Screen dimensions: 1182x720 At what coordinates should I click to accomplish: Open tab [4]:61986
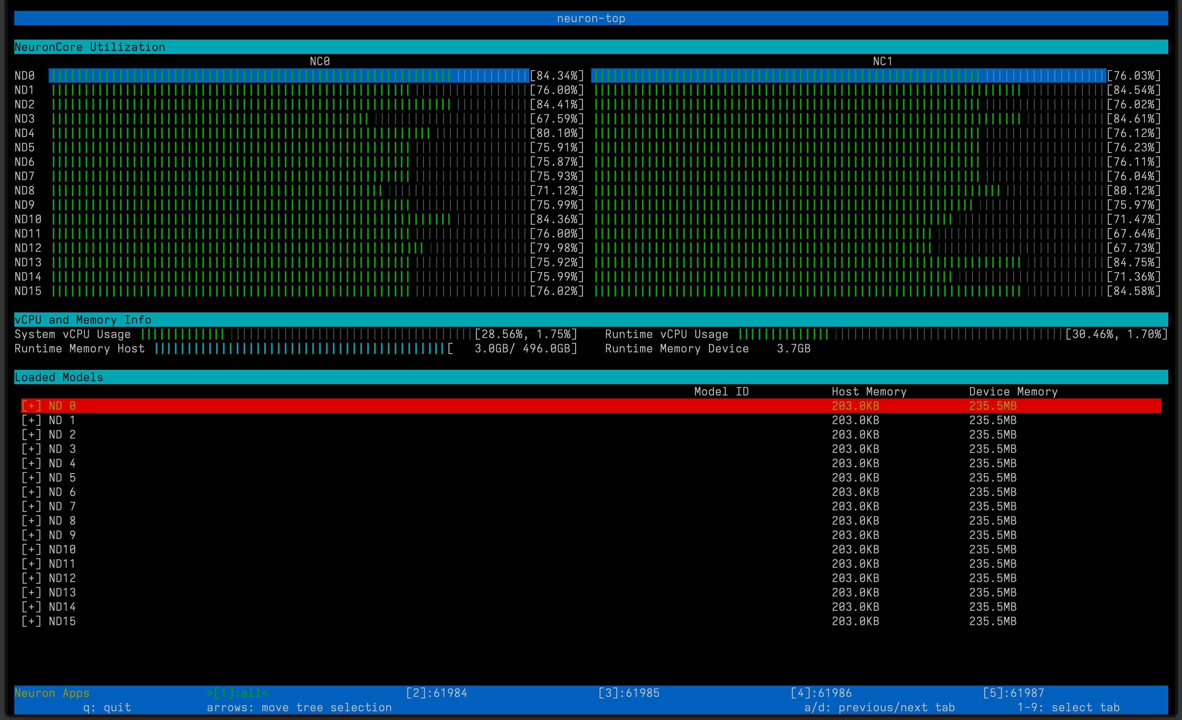pos(821,693)
